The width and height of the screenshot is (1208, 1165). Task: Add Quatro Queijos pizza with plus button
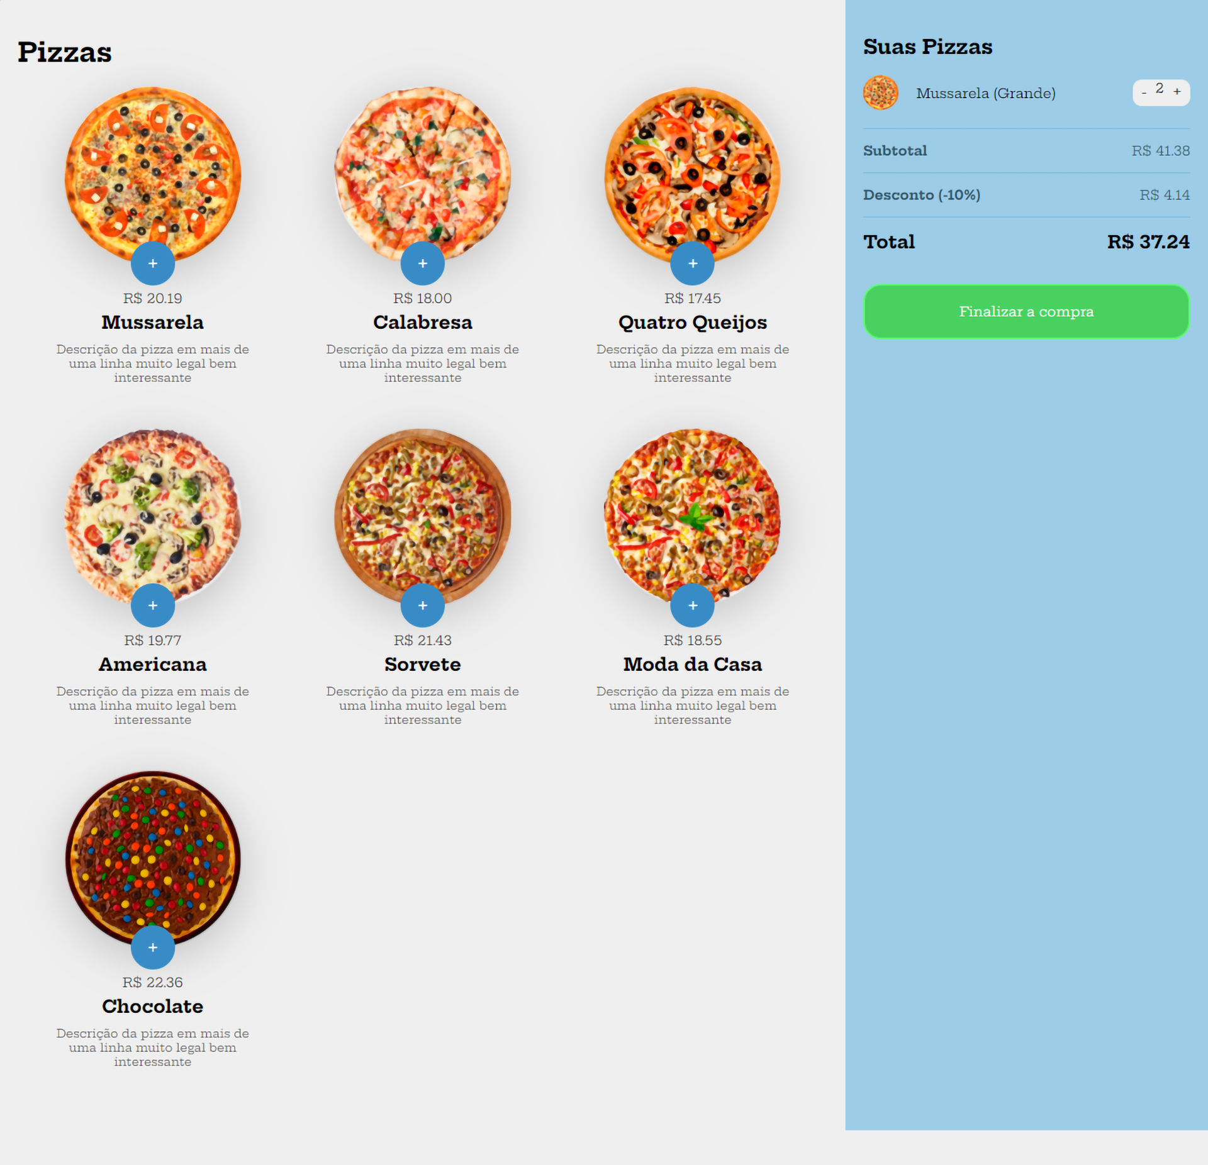click(x=693, y=263)
